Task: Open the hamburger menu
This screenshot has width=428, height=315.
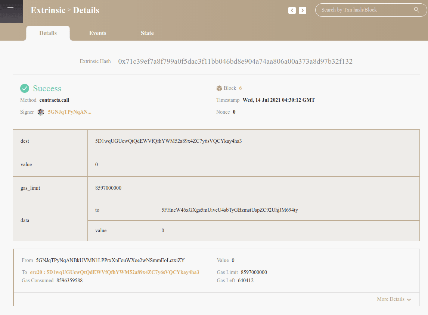Action: (10, 10)
